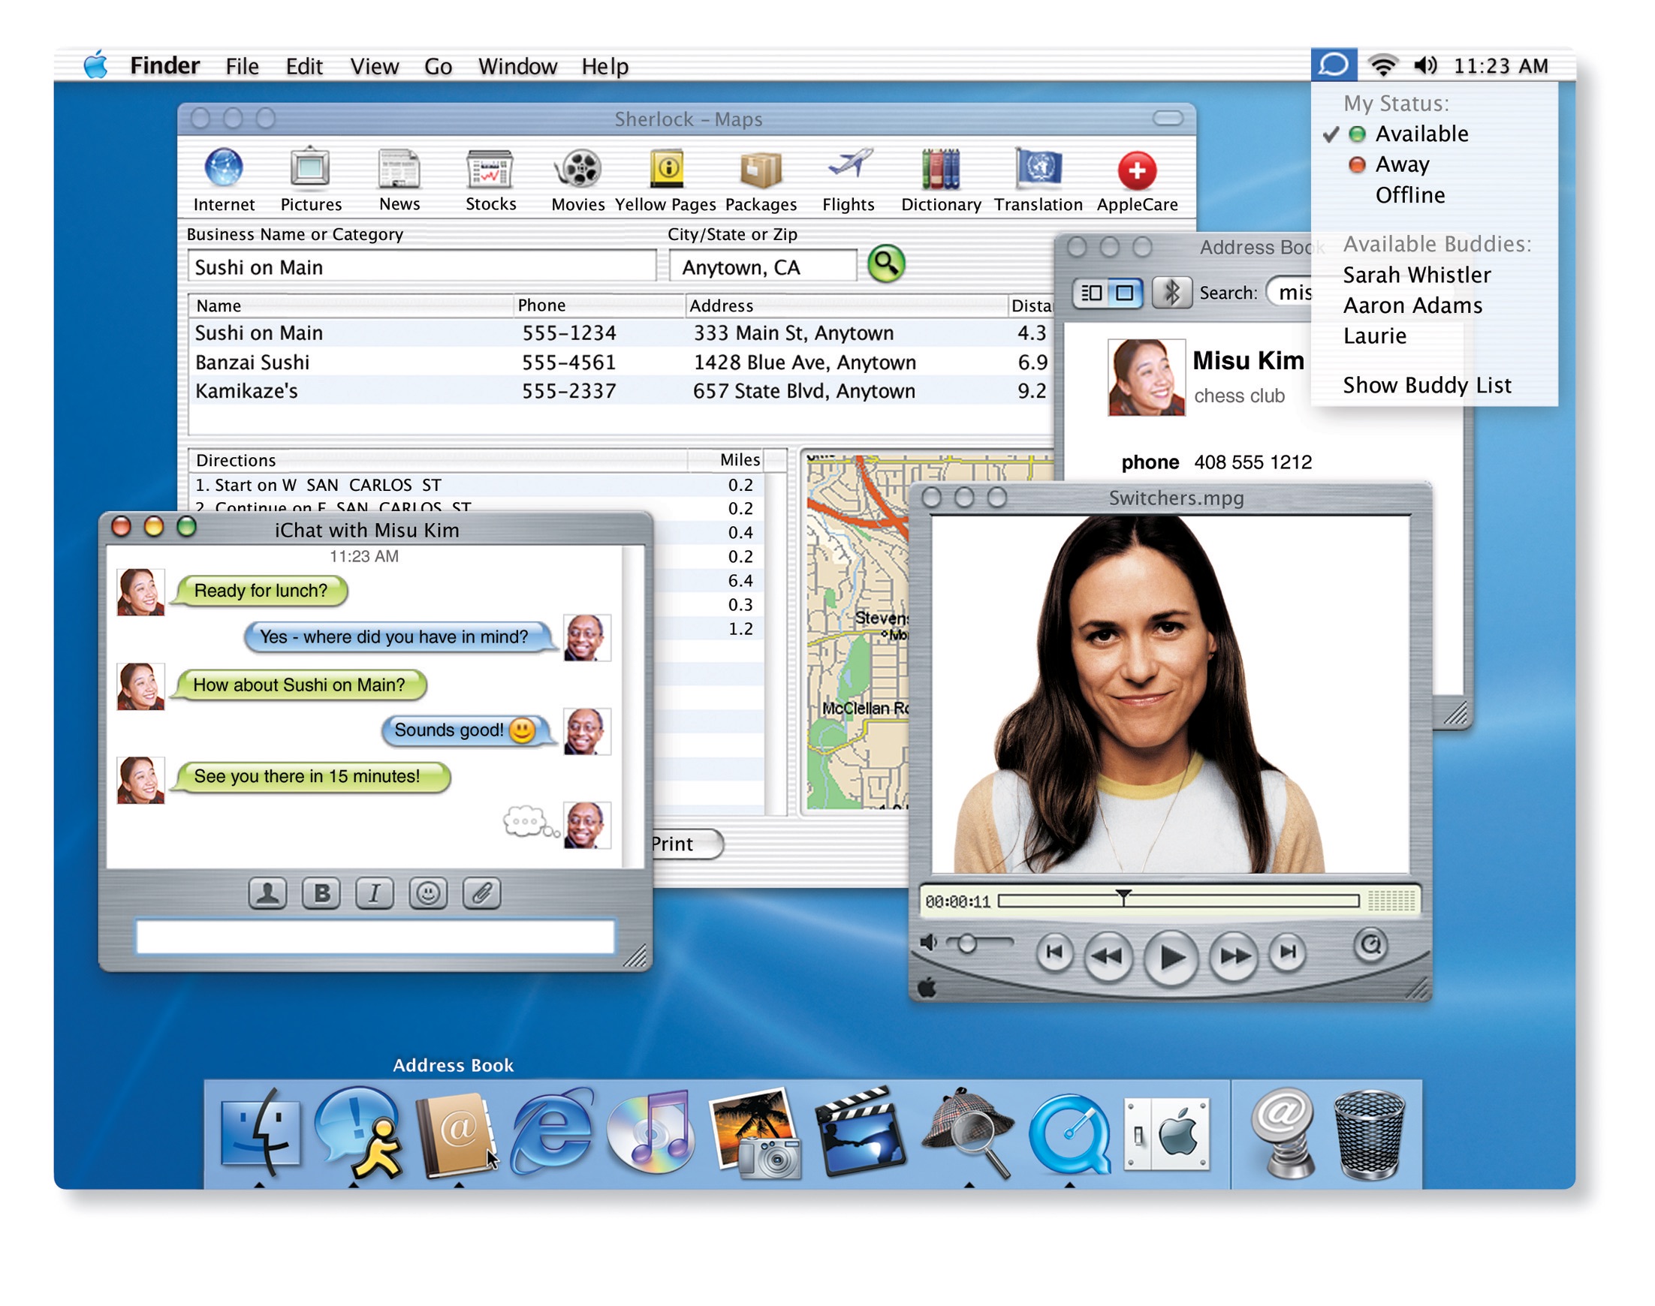Select the Stocks channel in Sherlock
The height and width of the screenshot is (1306, 1655).
(x=490, y=170)
